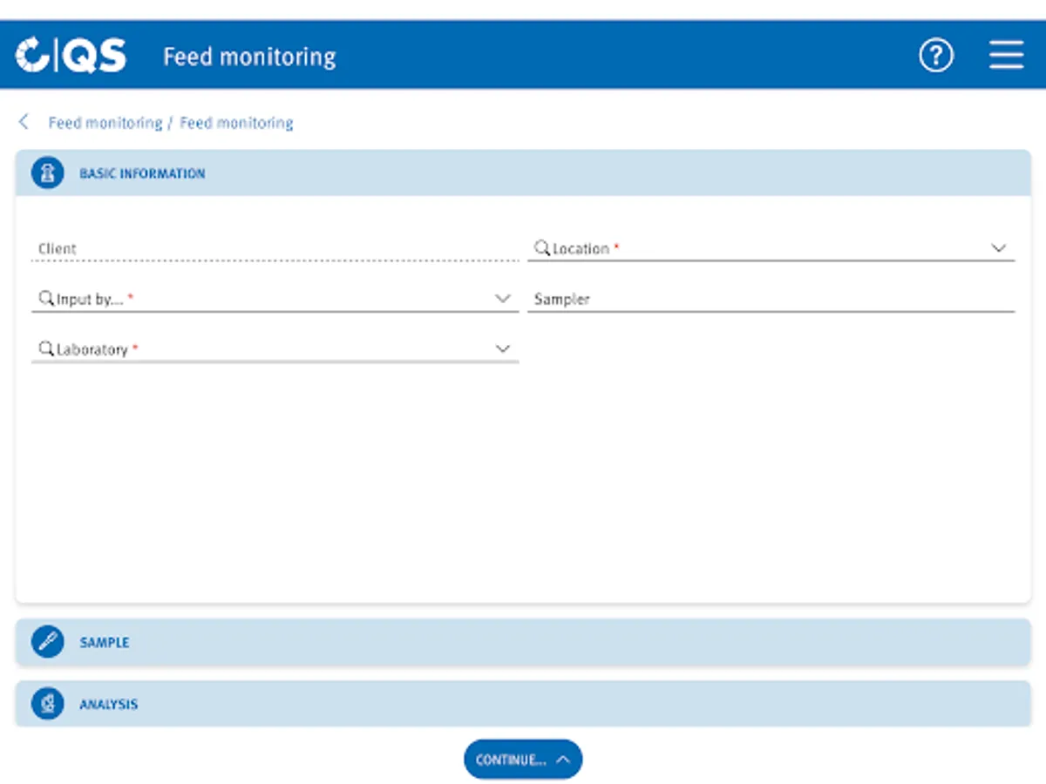
Task: Click the QS logo in the header
Action: [x=69, y=55]
